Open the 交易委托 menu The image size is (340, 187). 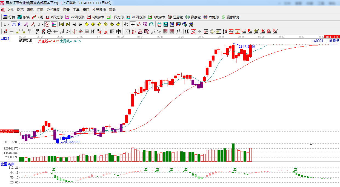pos(99,10)
